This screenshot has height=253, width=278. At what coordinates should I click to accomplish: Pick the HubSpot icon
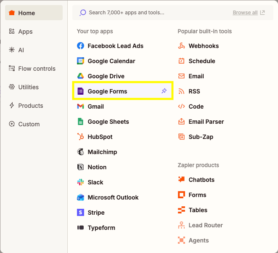pos(80,137)
